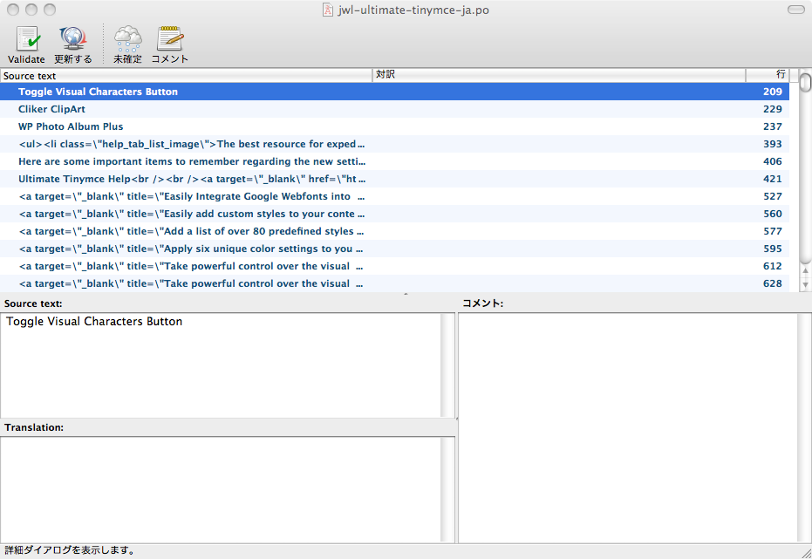Click the 更新する (update) globe icon
812x559 pixels.
point(72,40)
